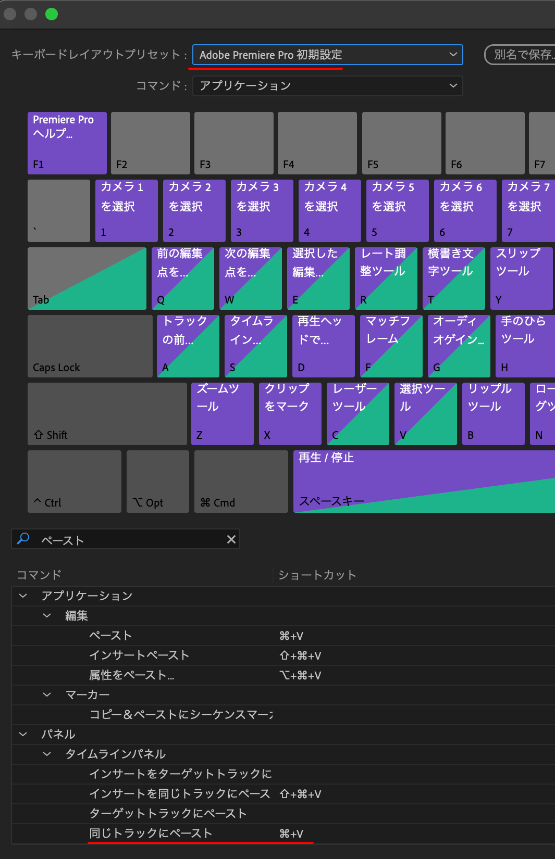
Task: Click the F3 key
Action: coord(234,143)
